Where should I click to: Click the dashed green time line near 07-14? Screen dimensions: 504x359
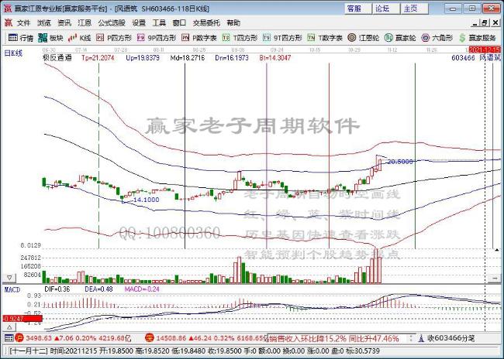(x=99, y=156)
